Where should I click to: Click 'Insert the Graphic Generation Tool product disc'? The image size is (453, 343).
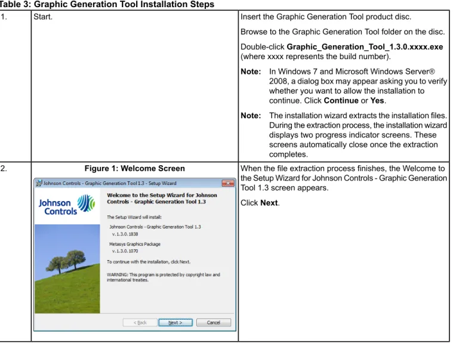(326, 17)
